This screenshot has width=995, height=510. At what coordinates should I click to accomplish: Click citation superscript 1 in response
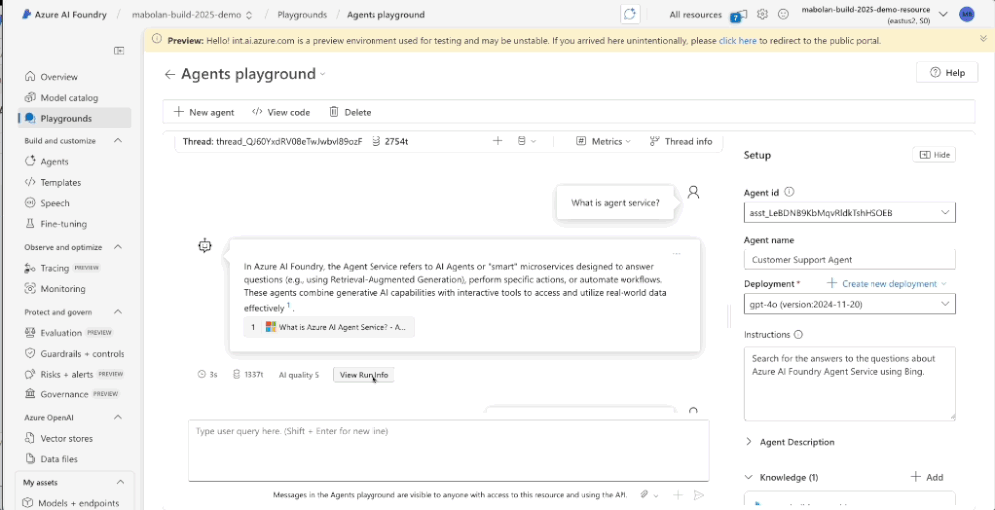pyautogui.click(x=288, y=305)
